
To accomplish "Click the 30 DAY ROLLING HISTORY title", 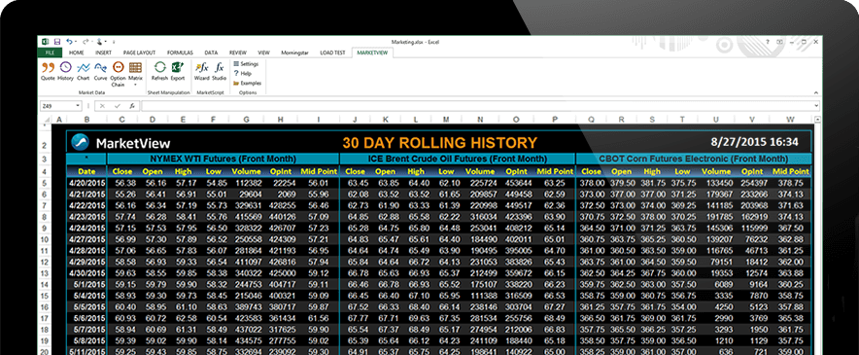I will (439, 143).
